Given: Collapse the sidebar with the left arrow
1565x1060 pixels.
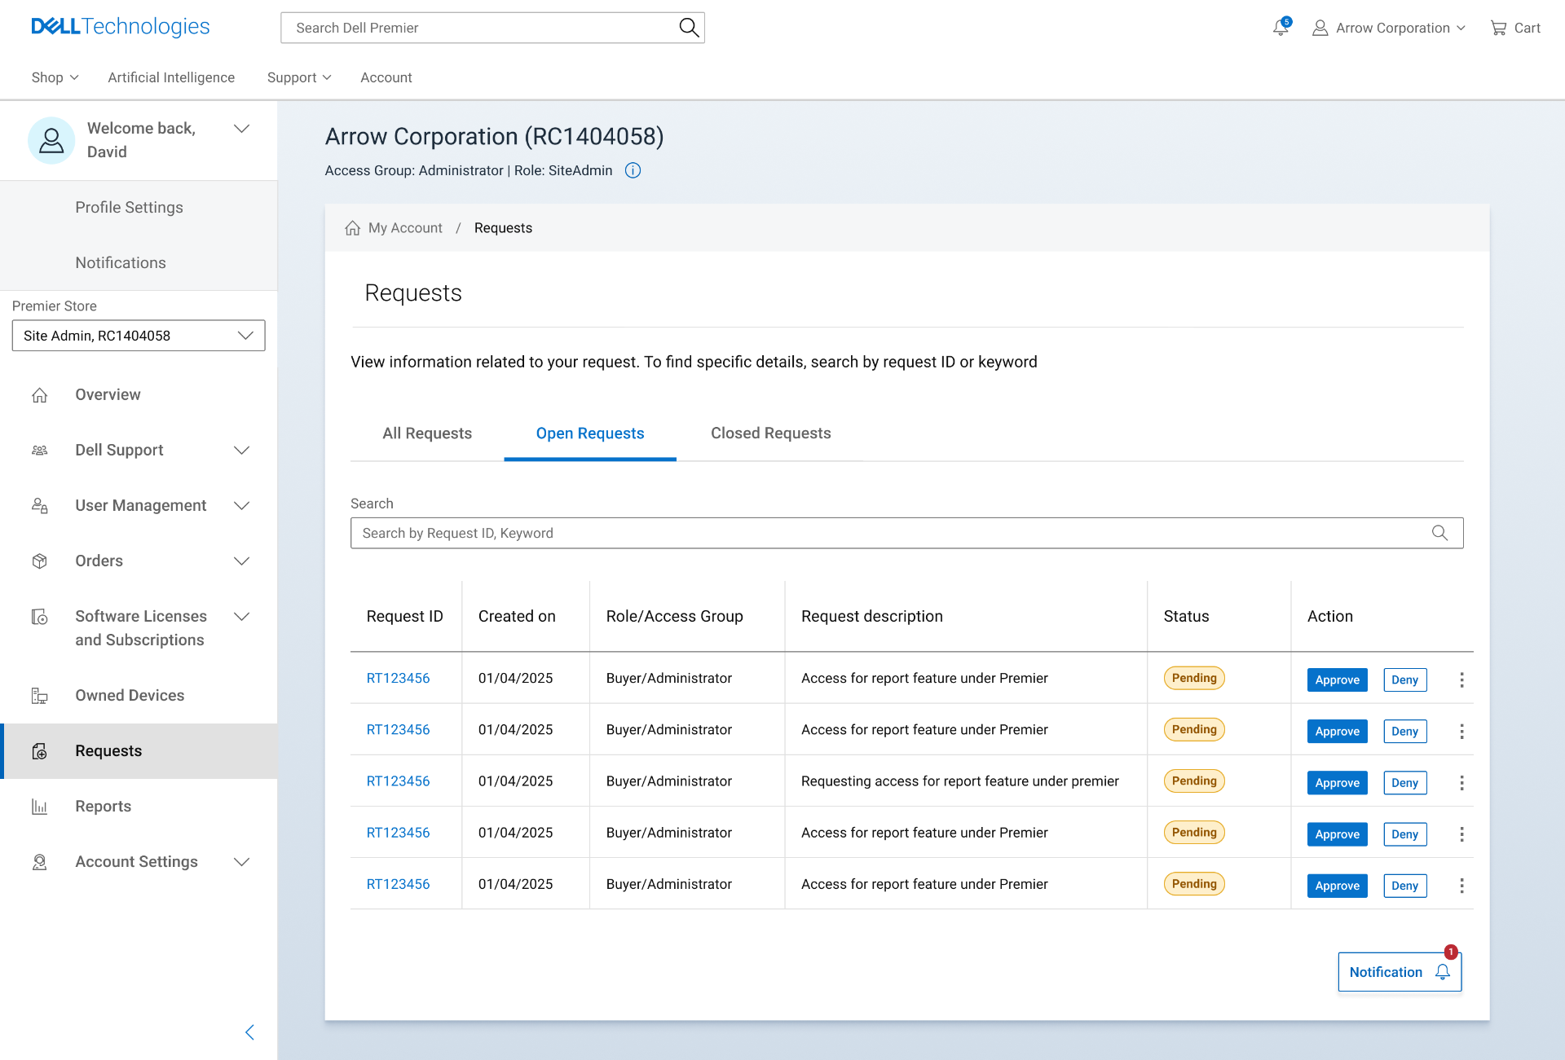Looking at the screenshot, I should (249, 1032).
